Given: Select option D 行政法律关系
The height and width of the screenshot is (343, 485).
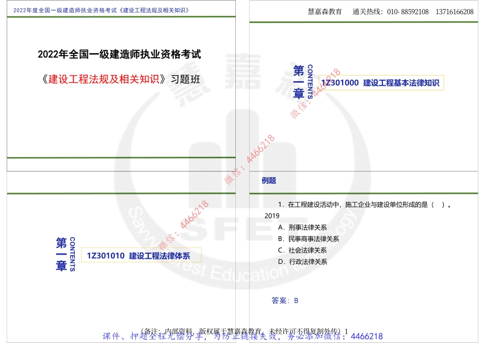Looking at the screenshot, I should pos(302,262).
